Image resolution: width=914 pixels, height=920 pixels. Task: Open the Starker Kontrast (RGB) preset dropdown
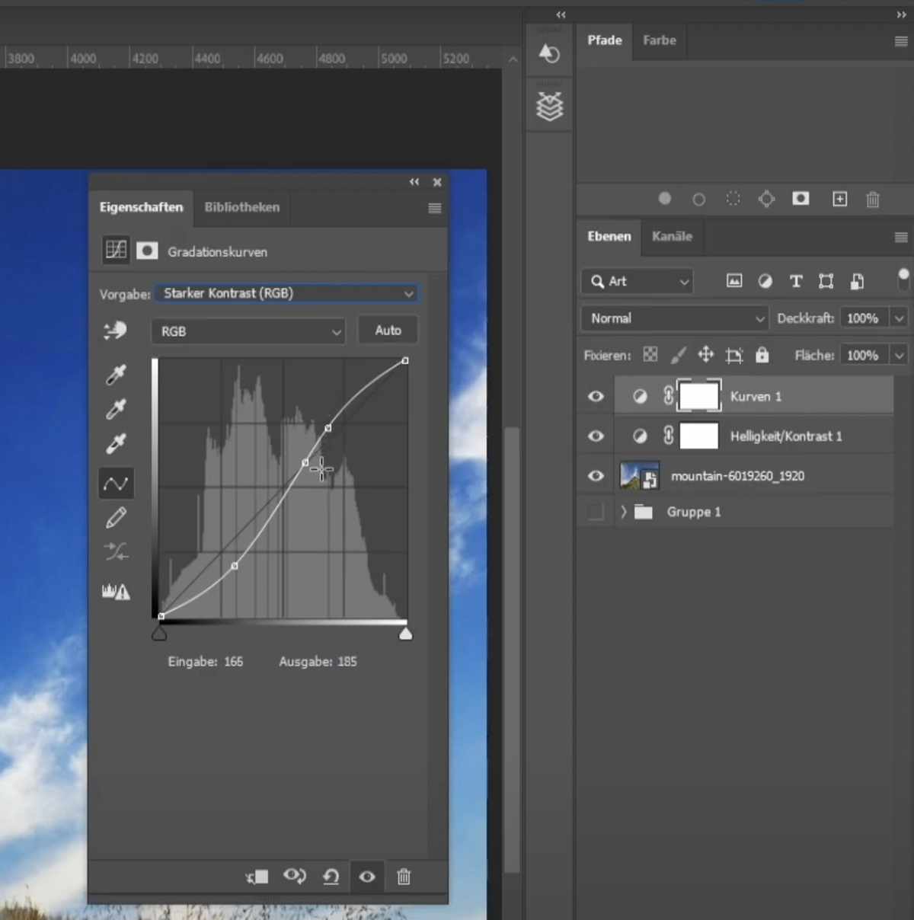click(286, 293)
